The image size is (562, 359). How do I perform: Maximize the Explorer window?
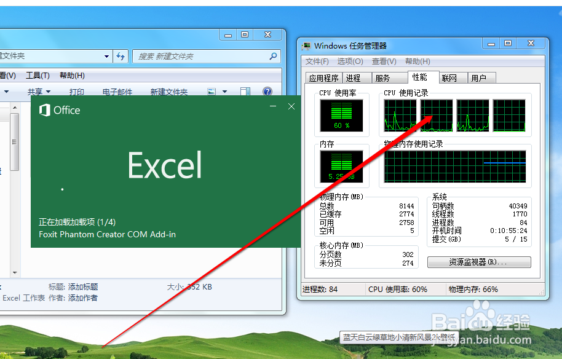click(245, 35)
